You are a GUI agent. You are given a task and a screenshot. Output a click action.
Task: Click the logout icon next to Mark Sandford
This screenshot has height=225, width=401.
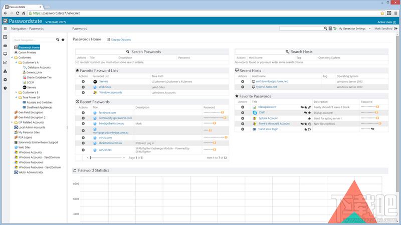pos(396,28)
